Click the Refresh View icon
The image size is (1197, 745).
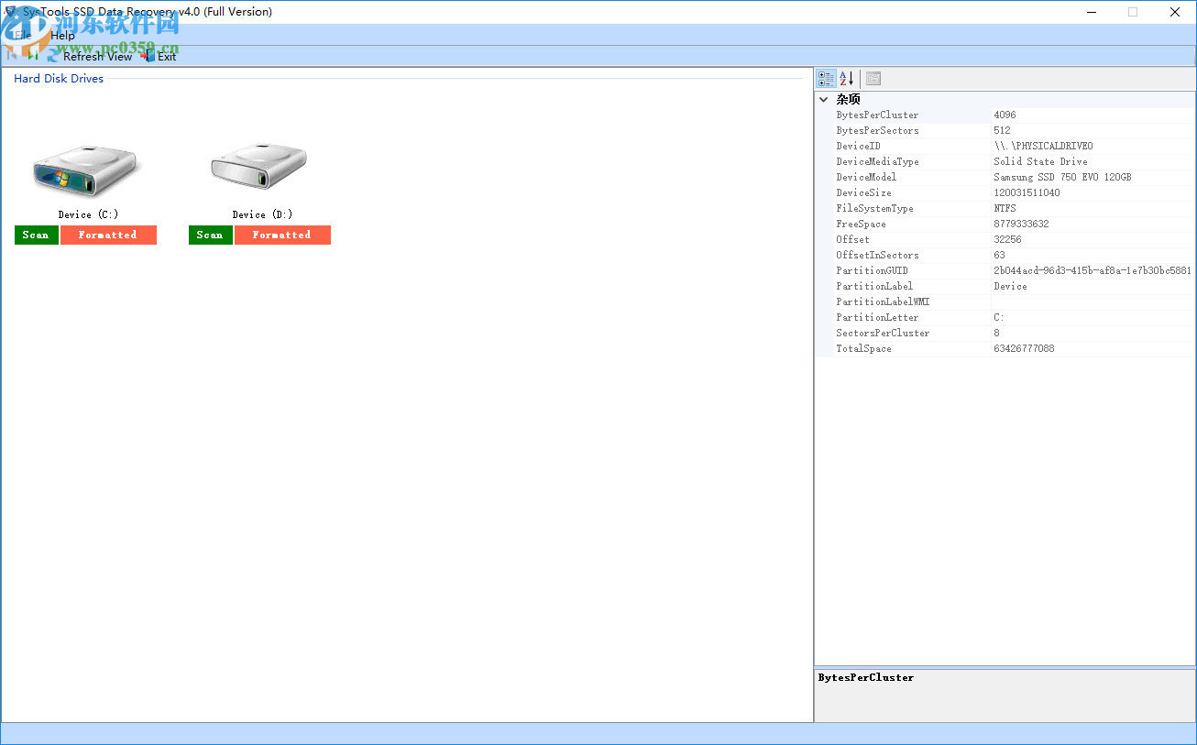point(51,56)
